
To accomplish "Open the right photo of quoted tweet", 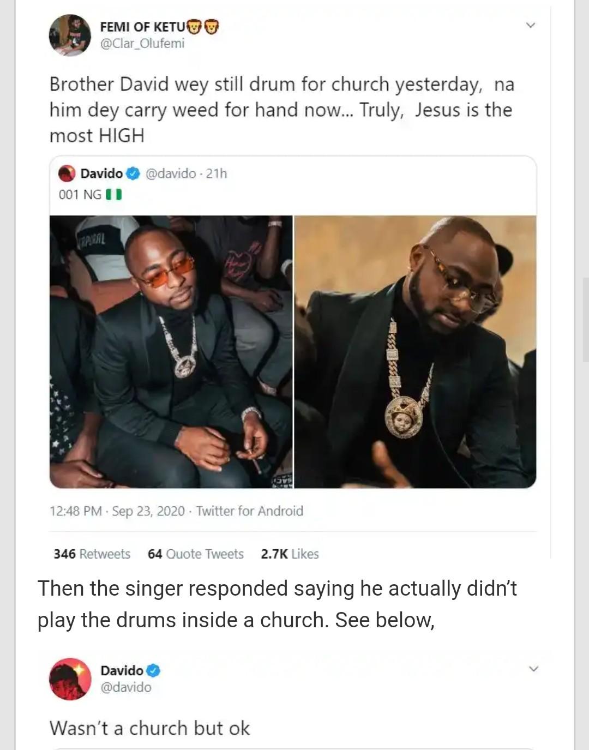I will pyautogui.click(x=415, y=351).
